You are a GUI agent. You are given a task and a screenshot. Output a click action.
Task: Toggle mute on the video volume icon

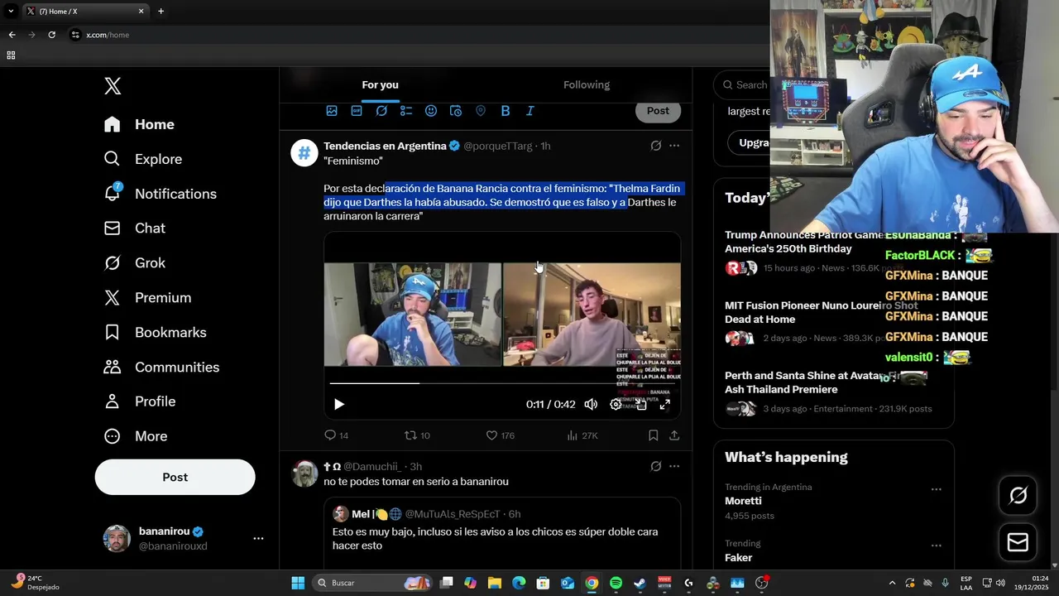pyautogui.click(x=591, y=404)
